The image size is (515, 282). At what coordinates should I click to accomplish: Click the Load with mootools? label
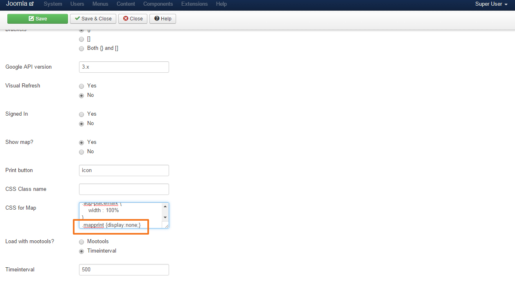point(29,241)
